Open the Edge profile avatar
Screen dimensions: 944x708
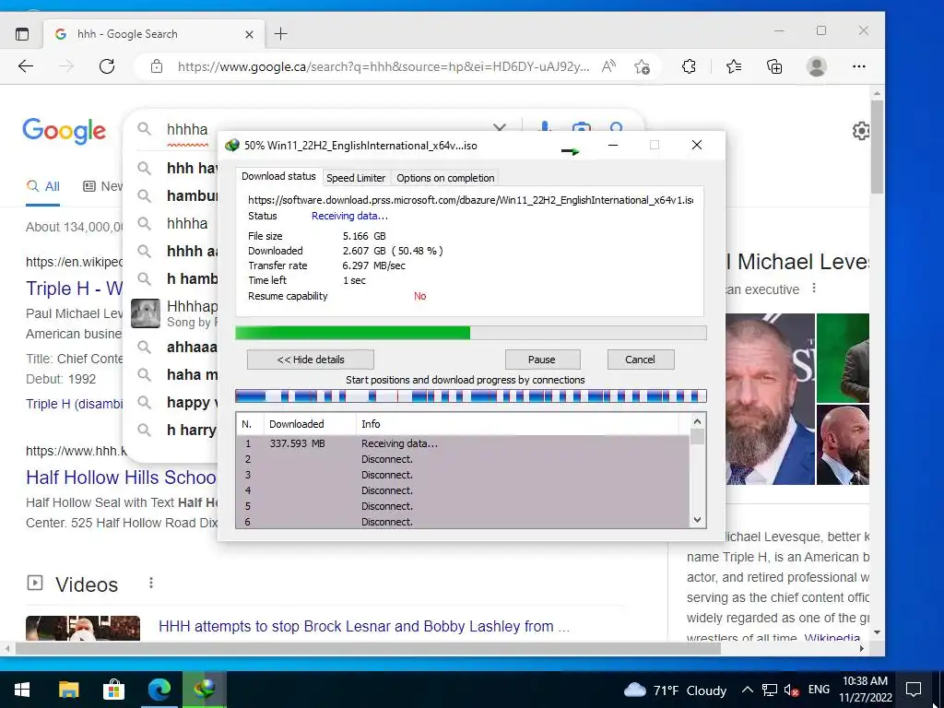point(817,66)
